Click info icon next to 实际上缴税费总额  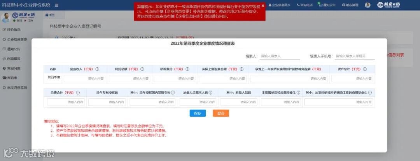241,69
